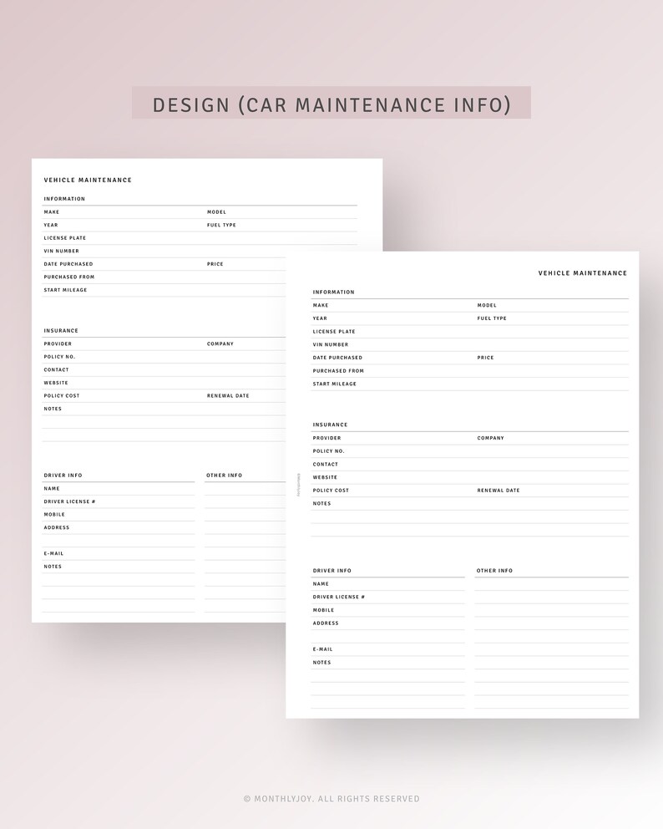The image size is (663, 829).
Task: Click 'E-MAIL' label on the right page
Action: [x=323, y=649]
